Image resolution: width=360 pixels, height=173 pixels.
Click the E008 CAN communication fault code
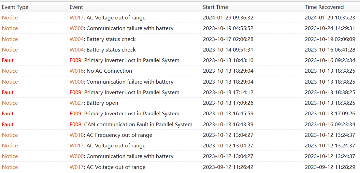[x=75, y=125]
